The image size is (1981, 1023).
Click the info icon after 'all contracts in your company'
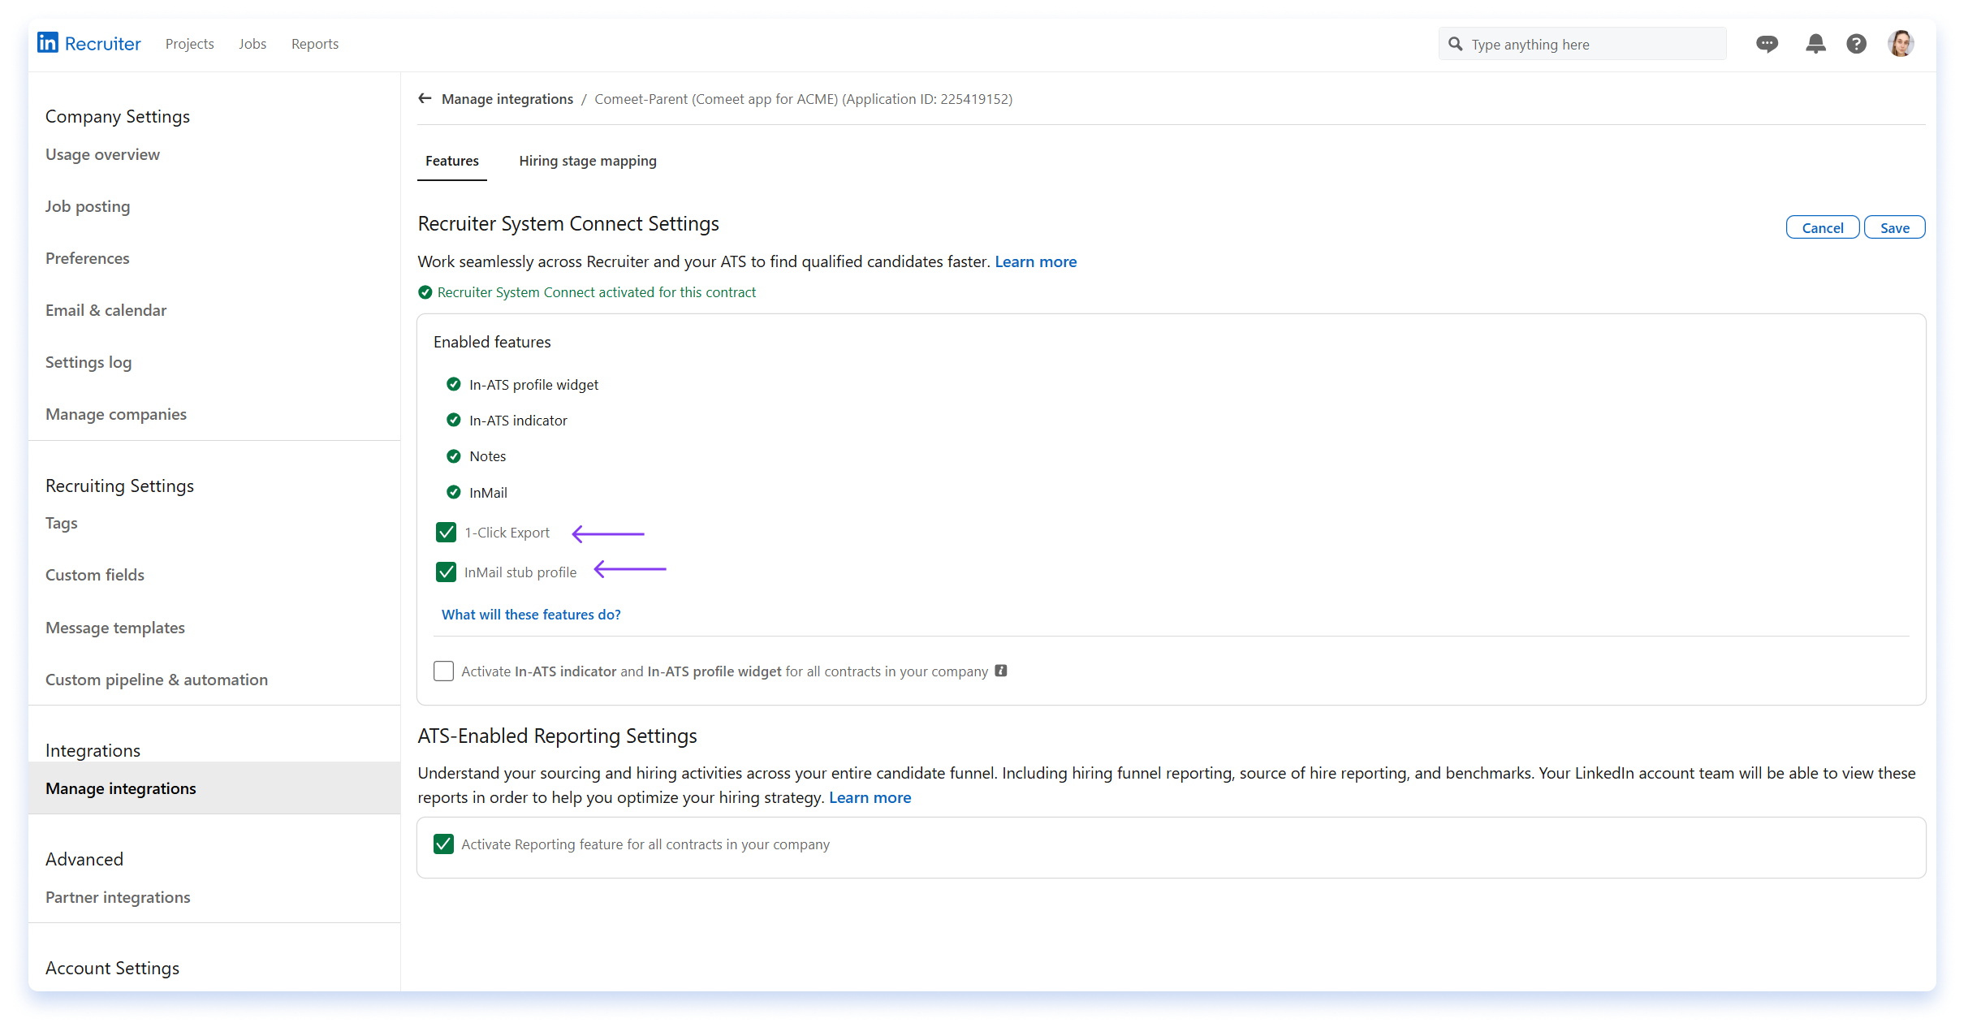(1001, 671)
